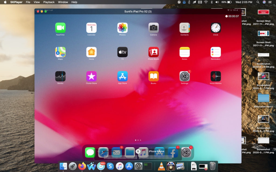Open the Clock app on the iPad
276x172 pixels.
(216, 28)
